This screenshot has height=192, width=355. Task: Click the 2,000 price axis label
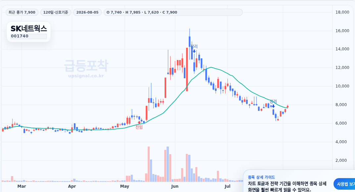tap(341, 160)
